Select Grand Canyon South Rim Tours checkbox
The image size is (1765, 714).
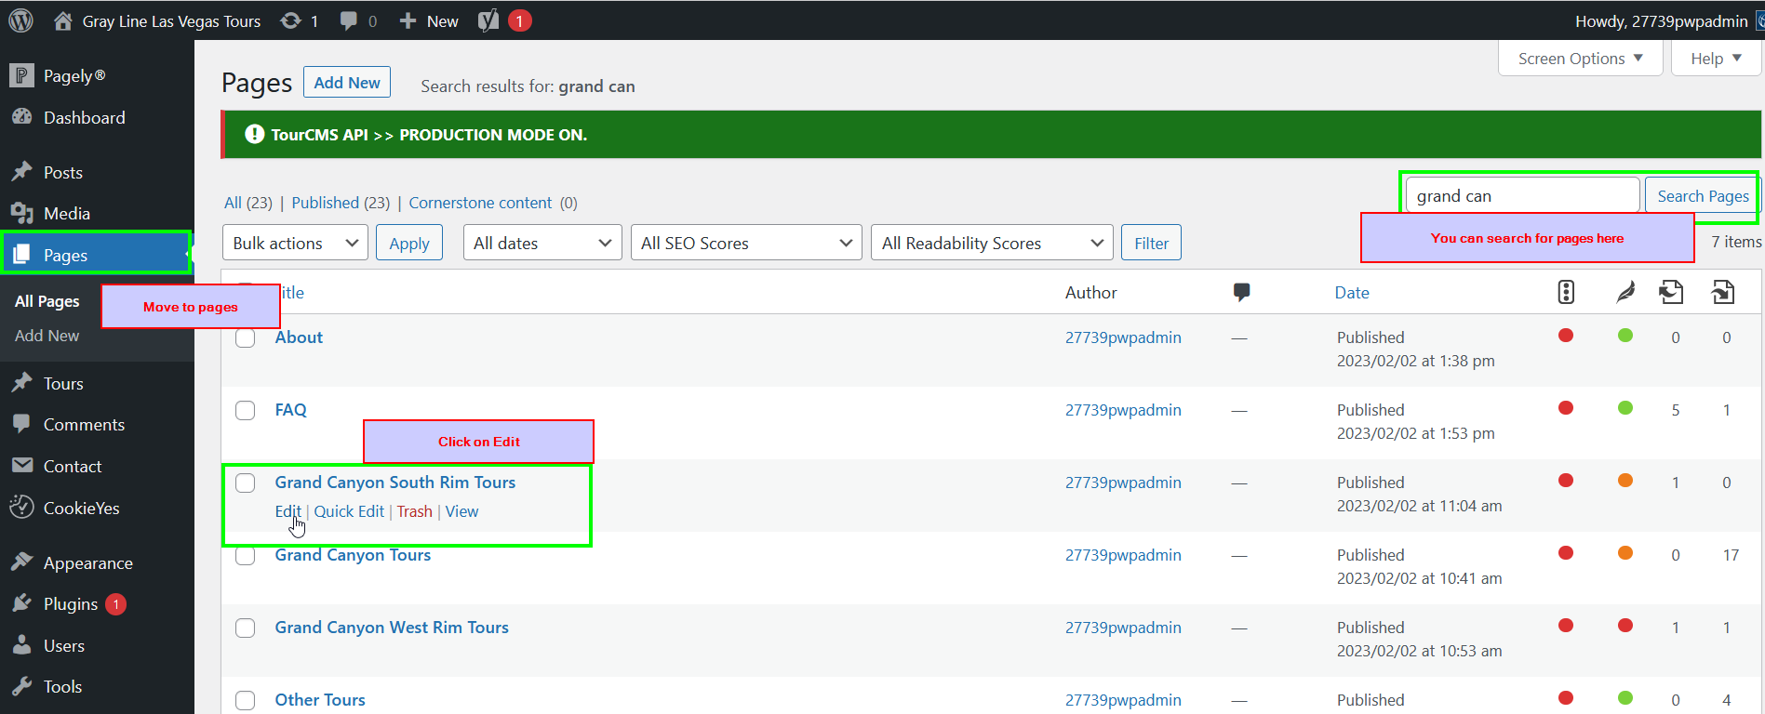point(246,483)
